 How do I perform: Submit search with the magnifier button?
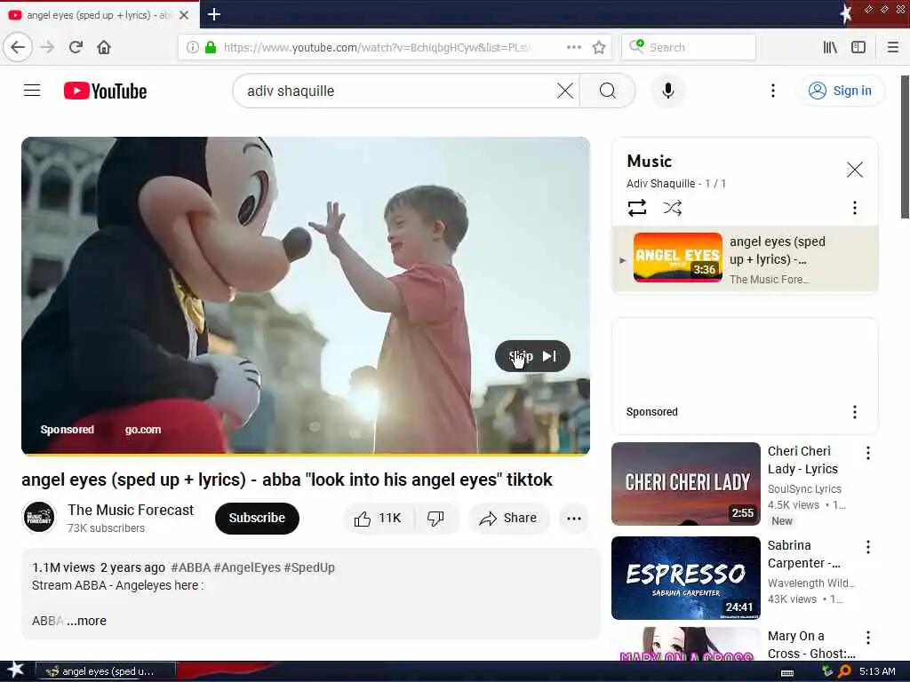point(608,91)
